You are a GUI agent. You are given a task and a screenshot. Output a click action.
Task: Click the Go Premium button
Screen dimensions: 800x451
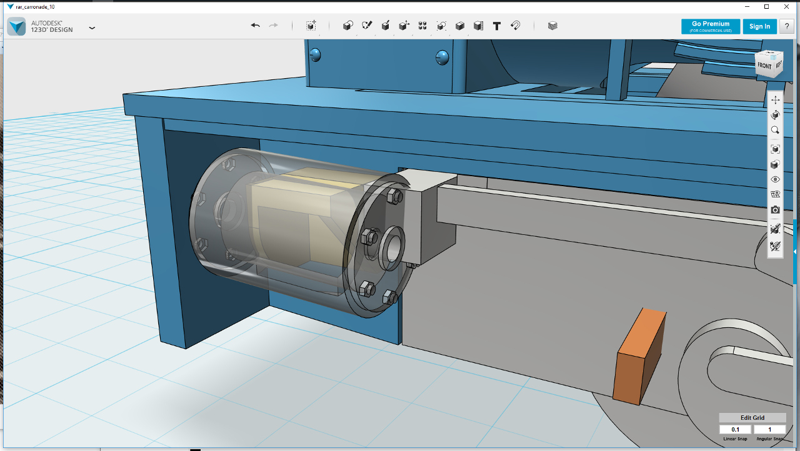[x=711, y=26]
